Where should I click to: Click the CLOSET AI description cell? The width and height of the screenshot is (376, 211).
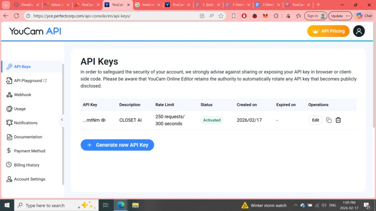tap(131, 120)
